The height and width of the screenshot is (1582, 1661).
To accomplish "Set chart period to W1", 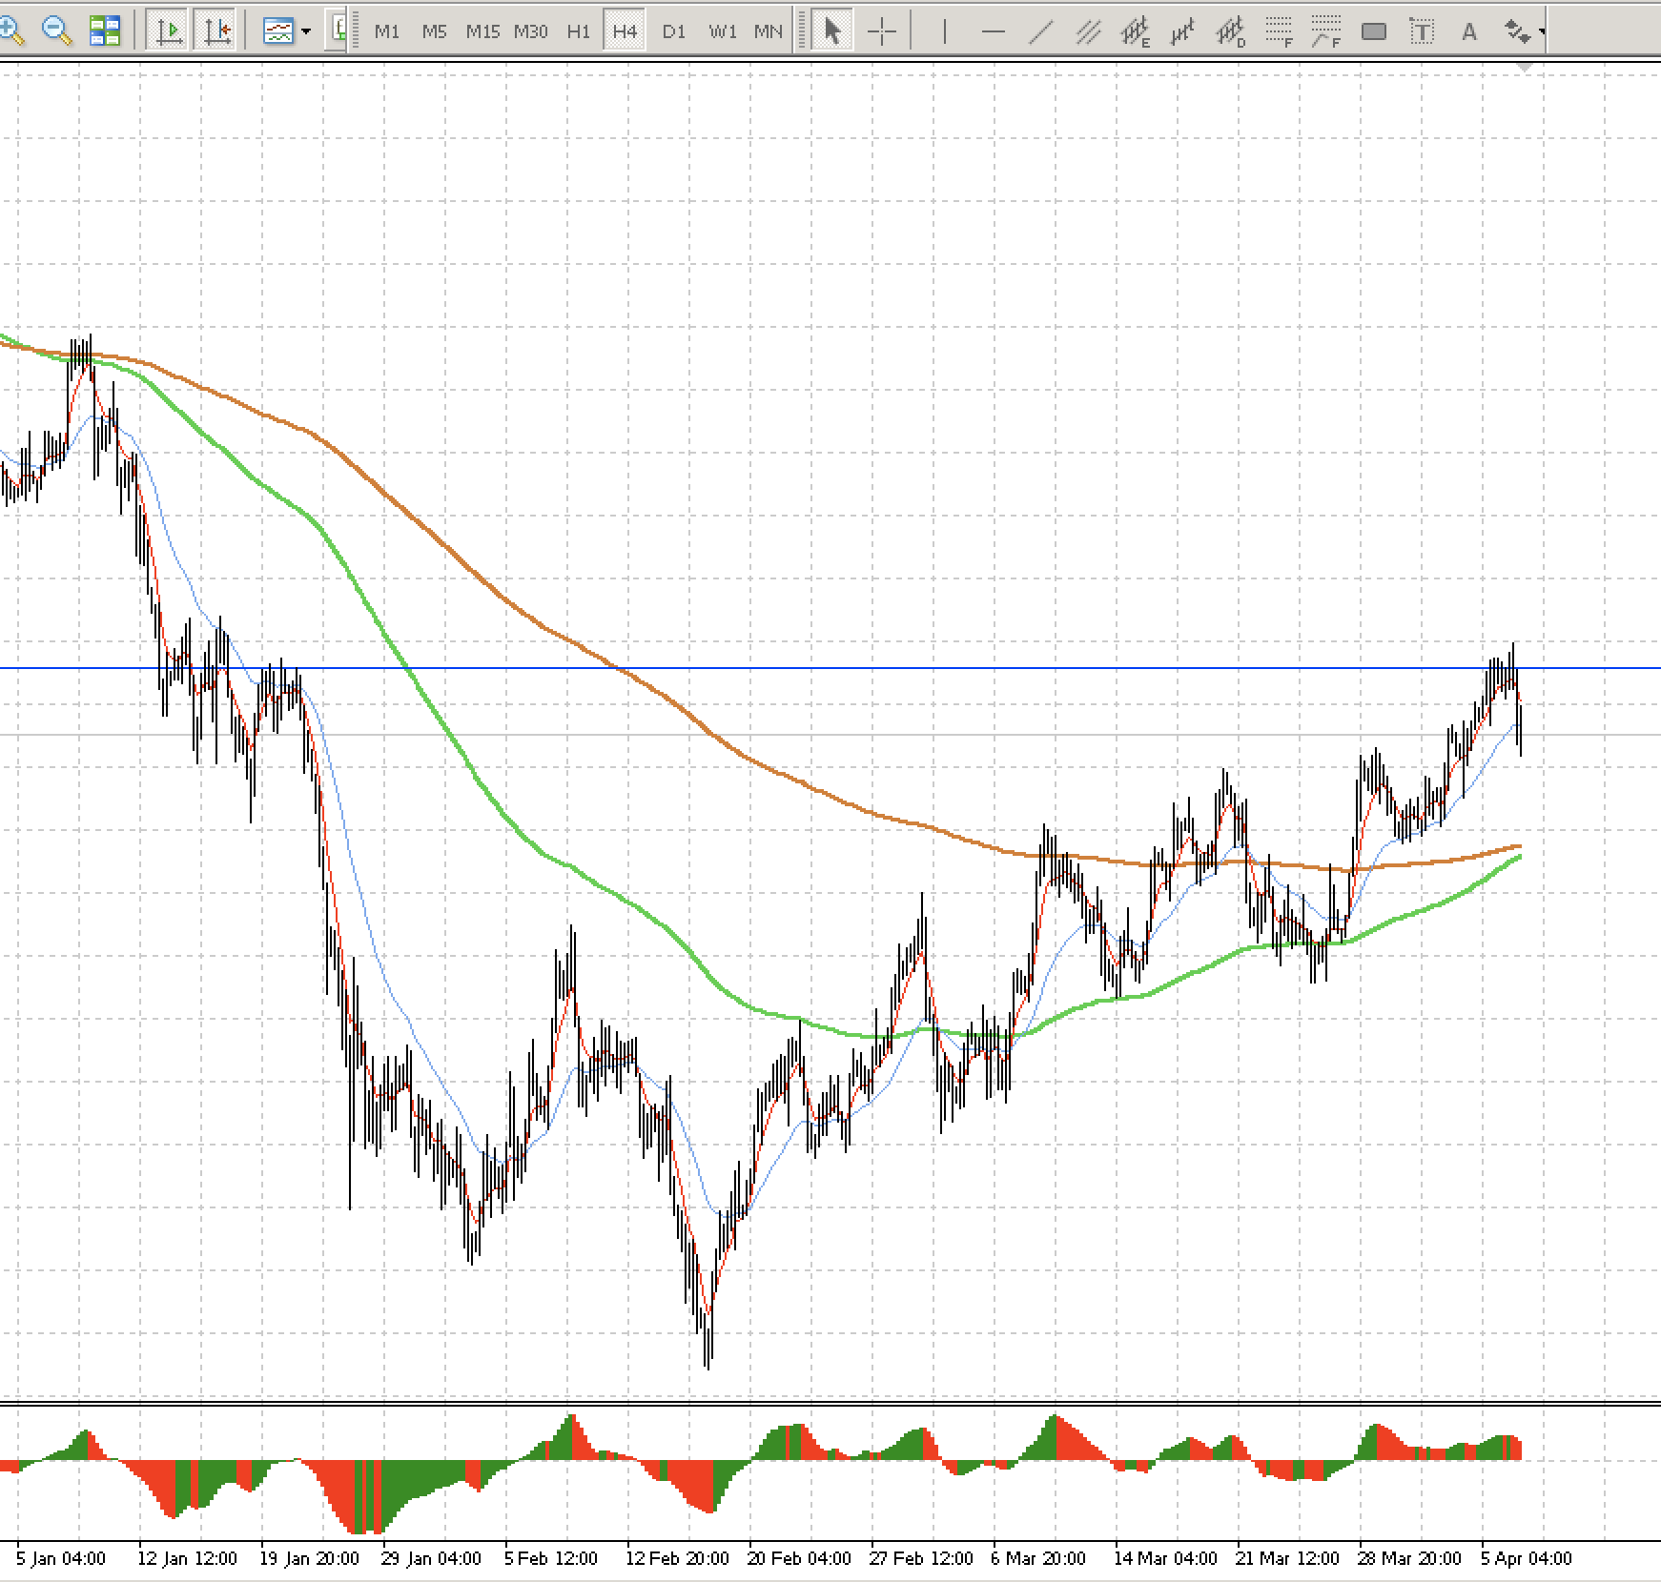I will pyautogui.click(x=722, y=31).
